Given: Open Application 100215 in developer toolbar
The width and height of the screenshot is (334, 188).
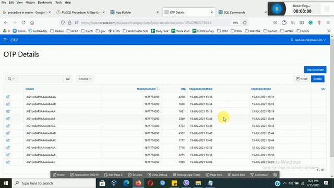Looking at the screenshot, I should pos(85,175).
